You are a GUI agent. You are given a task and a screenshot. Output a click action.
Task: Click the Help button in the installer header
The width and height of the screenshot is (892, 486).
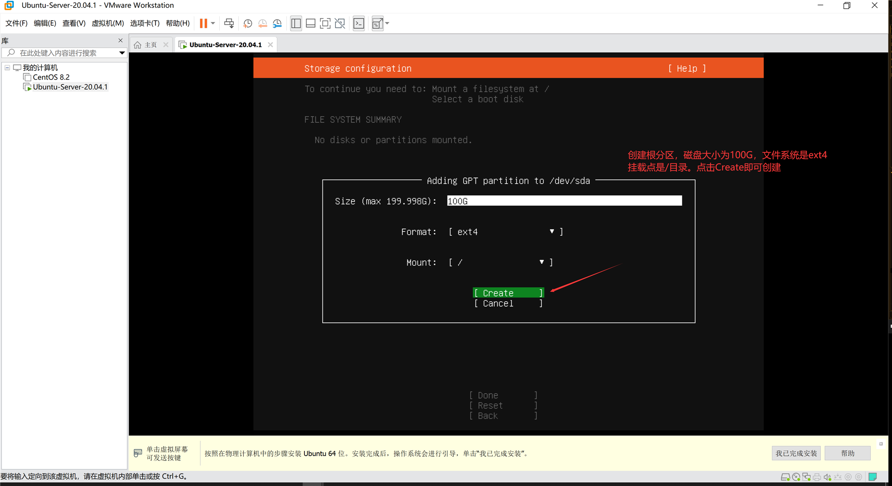(x=687, y=69)
